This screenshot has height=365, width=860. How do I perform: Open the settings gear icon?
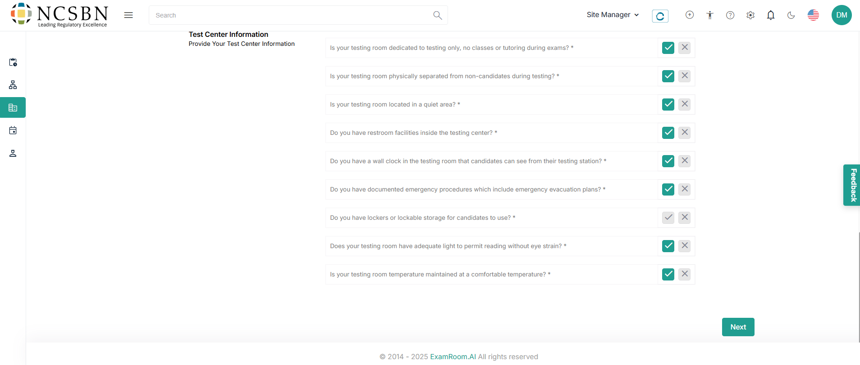click(x=750, y=15)
